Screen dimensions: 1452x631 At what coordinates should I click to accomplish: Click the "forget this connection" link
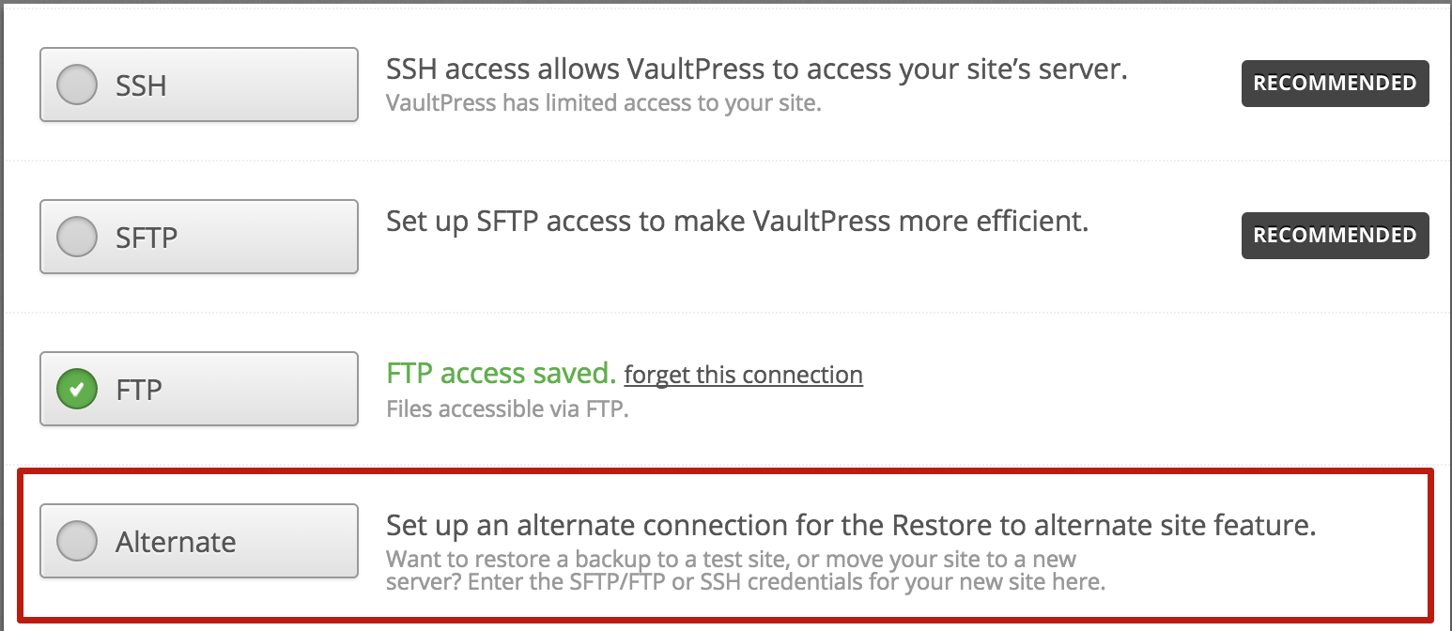point(743,375)
